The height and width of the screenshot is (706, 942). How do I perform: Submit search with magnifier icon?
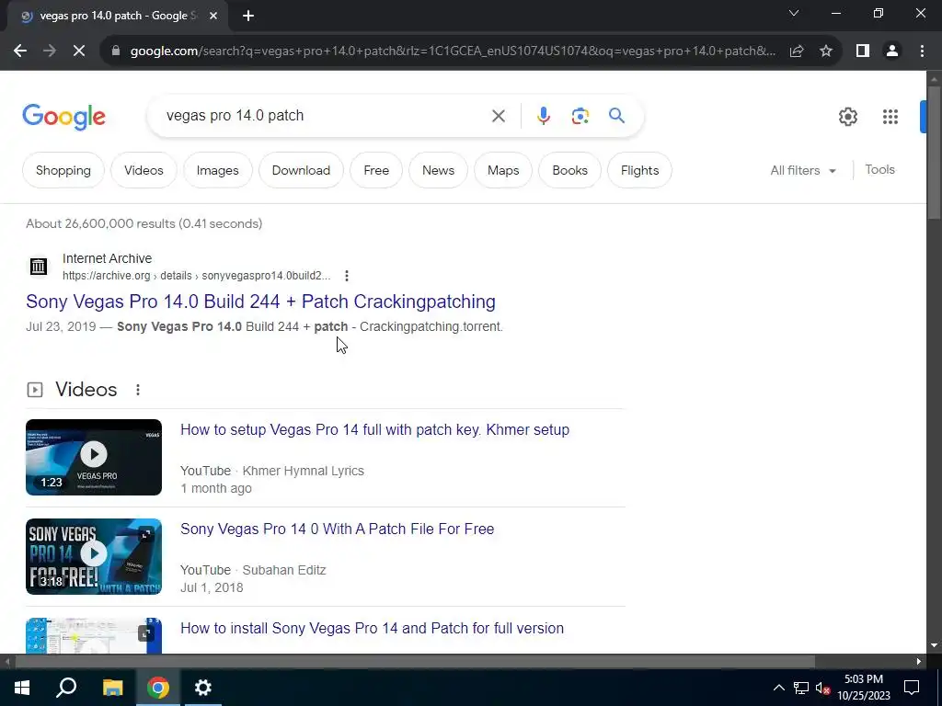[x=616, y=115]
